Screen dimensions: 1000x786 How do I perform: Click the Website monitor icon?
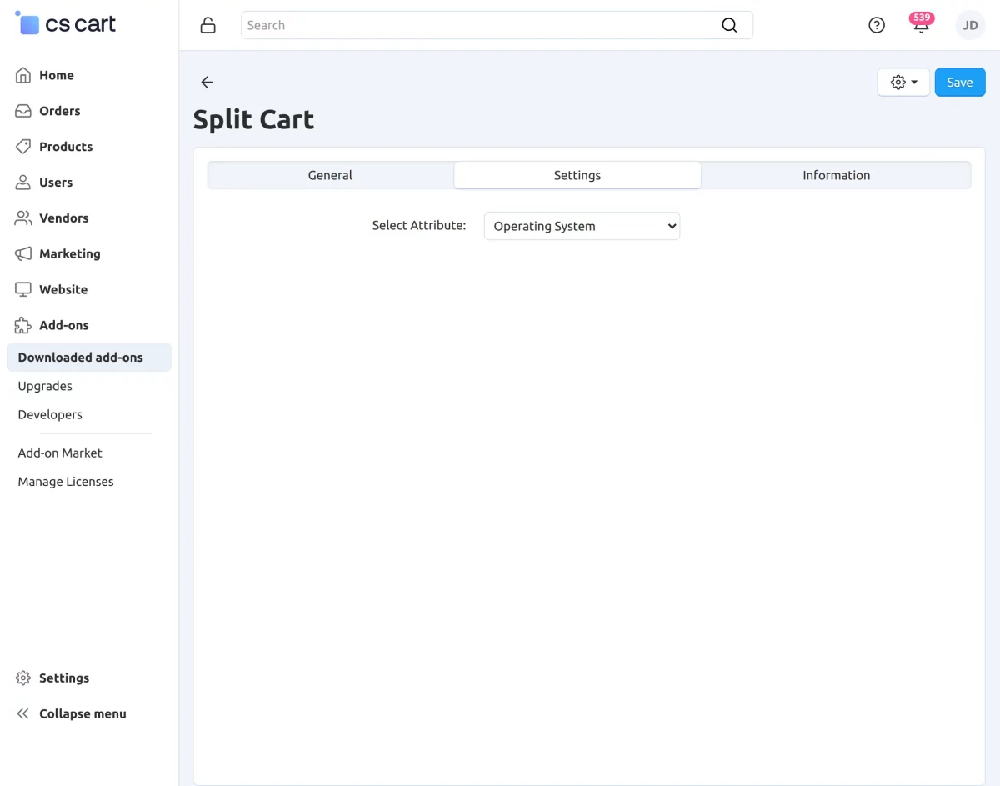pyautogui.click(x=23, y=290)
